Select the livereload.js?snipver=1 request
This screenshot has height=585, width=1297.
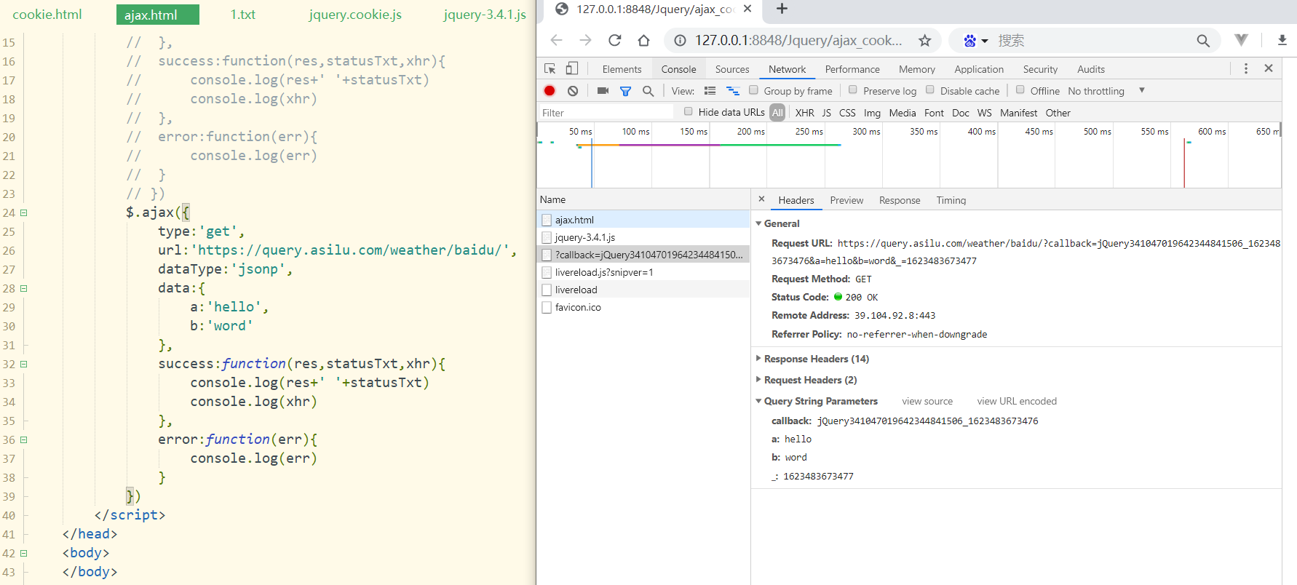tap(643, 272)
